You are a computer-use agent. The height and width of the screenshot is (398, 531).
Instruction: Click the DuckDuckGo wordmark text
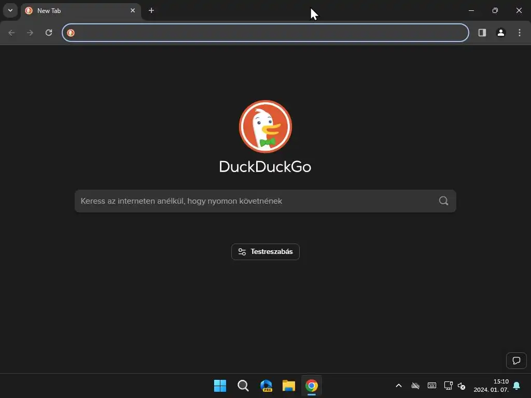[x=265, y=167]
